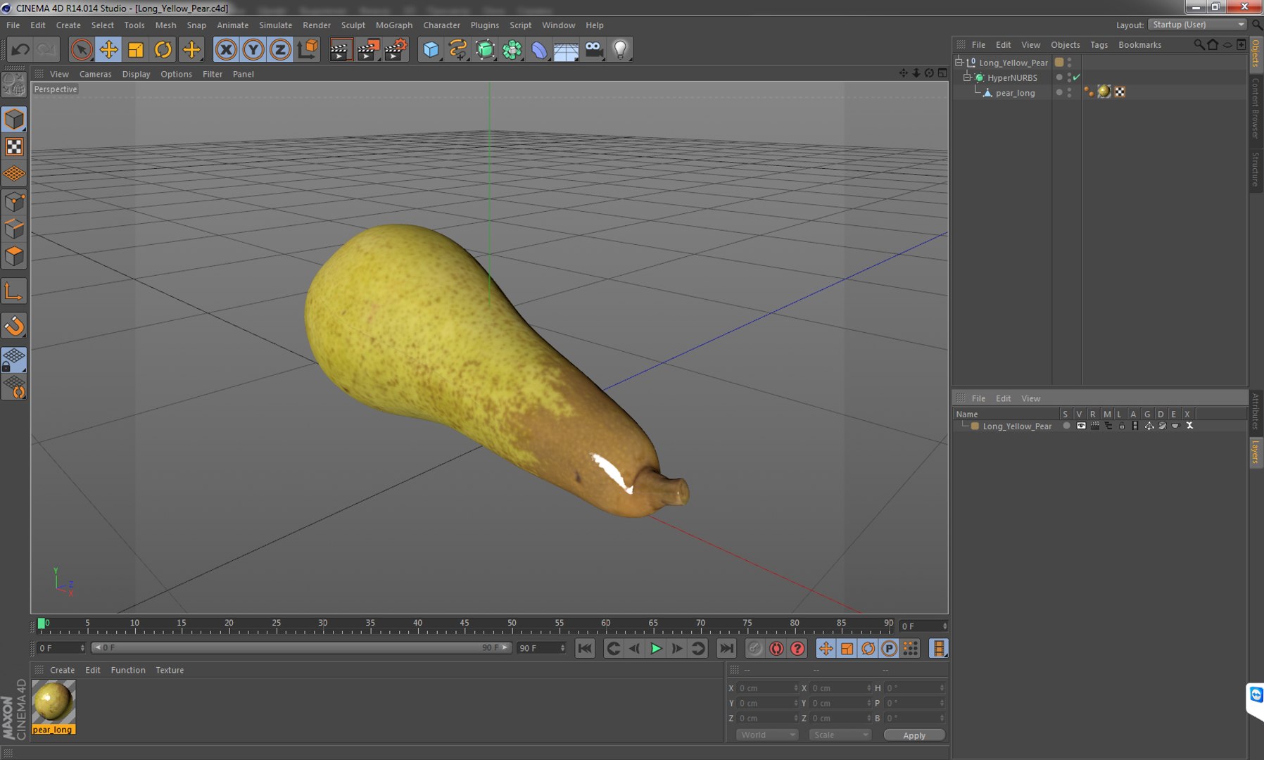Go to end of animation
This screenshot has height=760, width=1264.
point(726,648)
